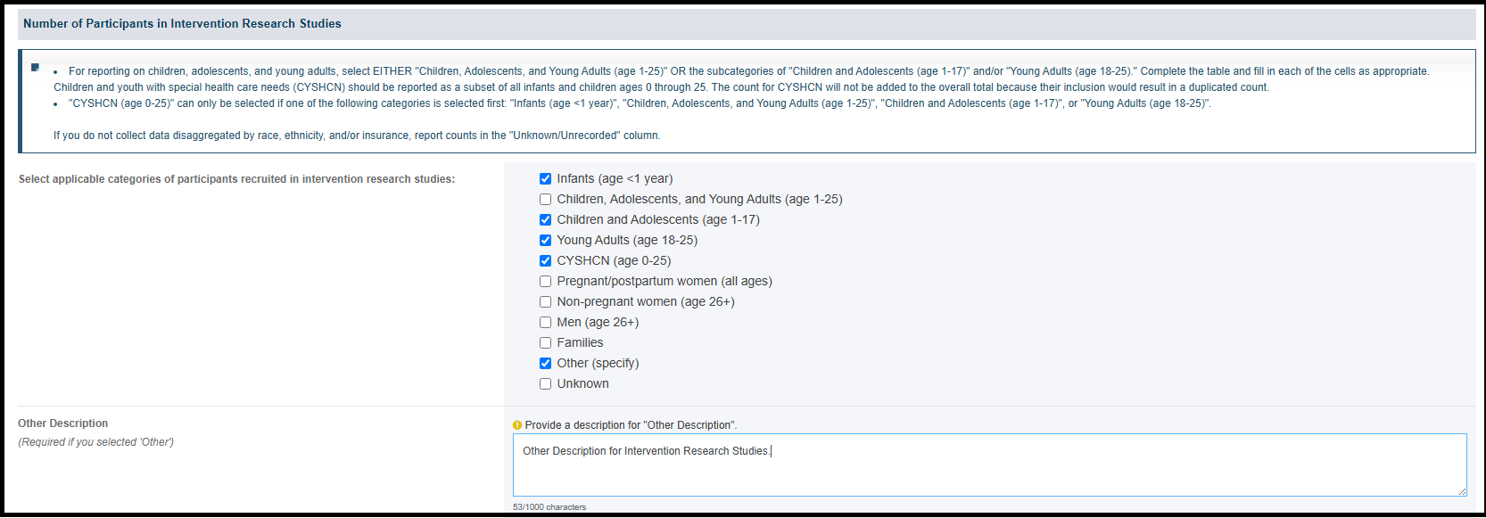Viewport: 1486px width, 518px height.
Task: Click the Infants (age <1 year) label text
Action: [x=615, y=178]
